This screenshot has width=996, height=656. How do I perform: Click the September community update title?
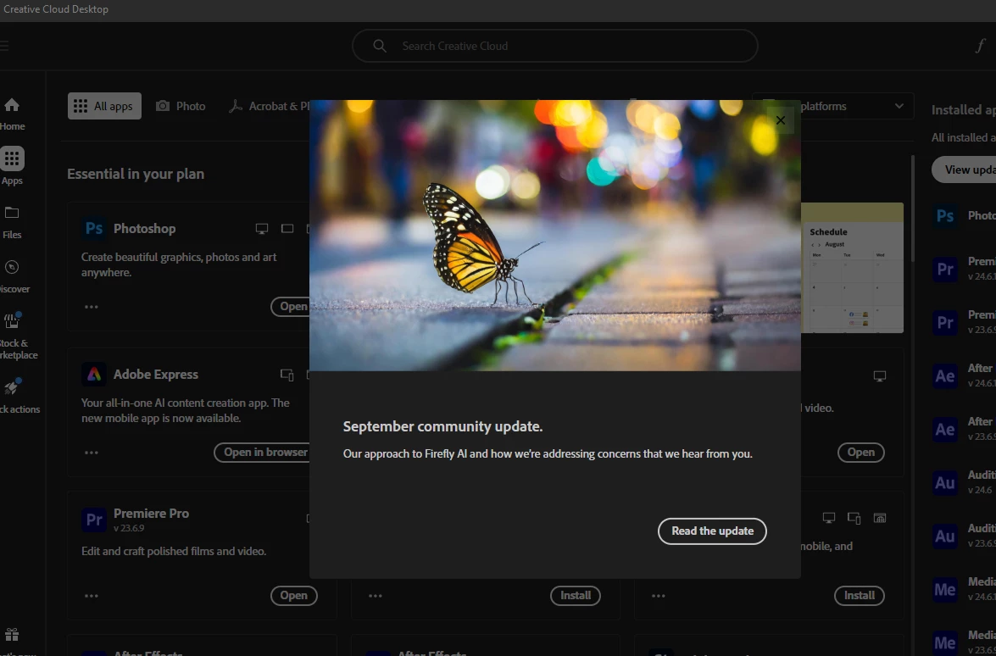pyautogui.click(x=442, y=426)
